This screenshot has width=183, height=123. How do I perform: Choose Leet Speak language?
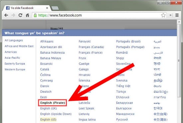pyautogui.click(x=87, y=108)
